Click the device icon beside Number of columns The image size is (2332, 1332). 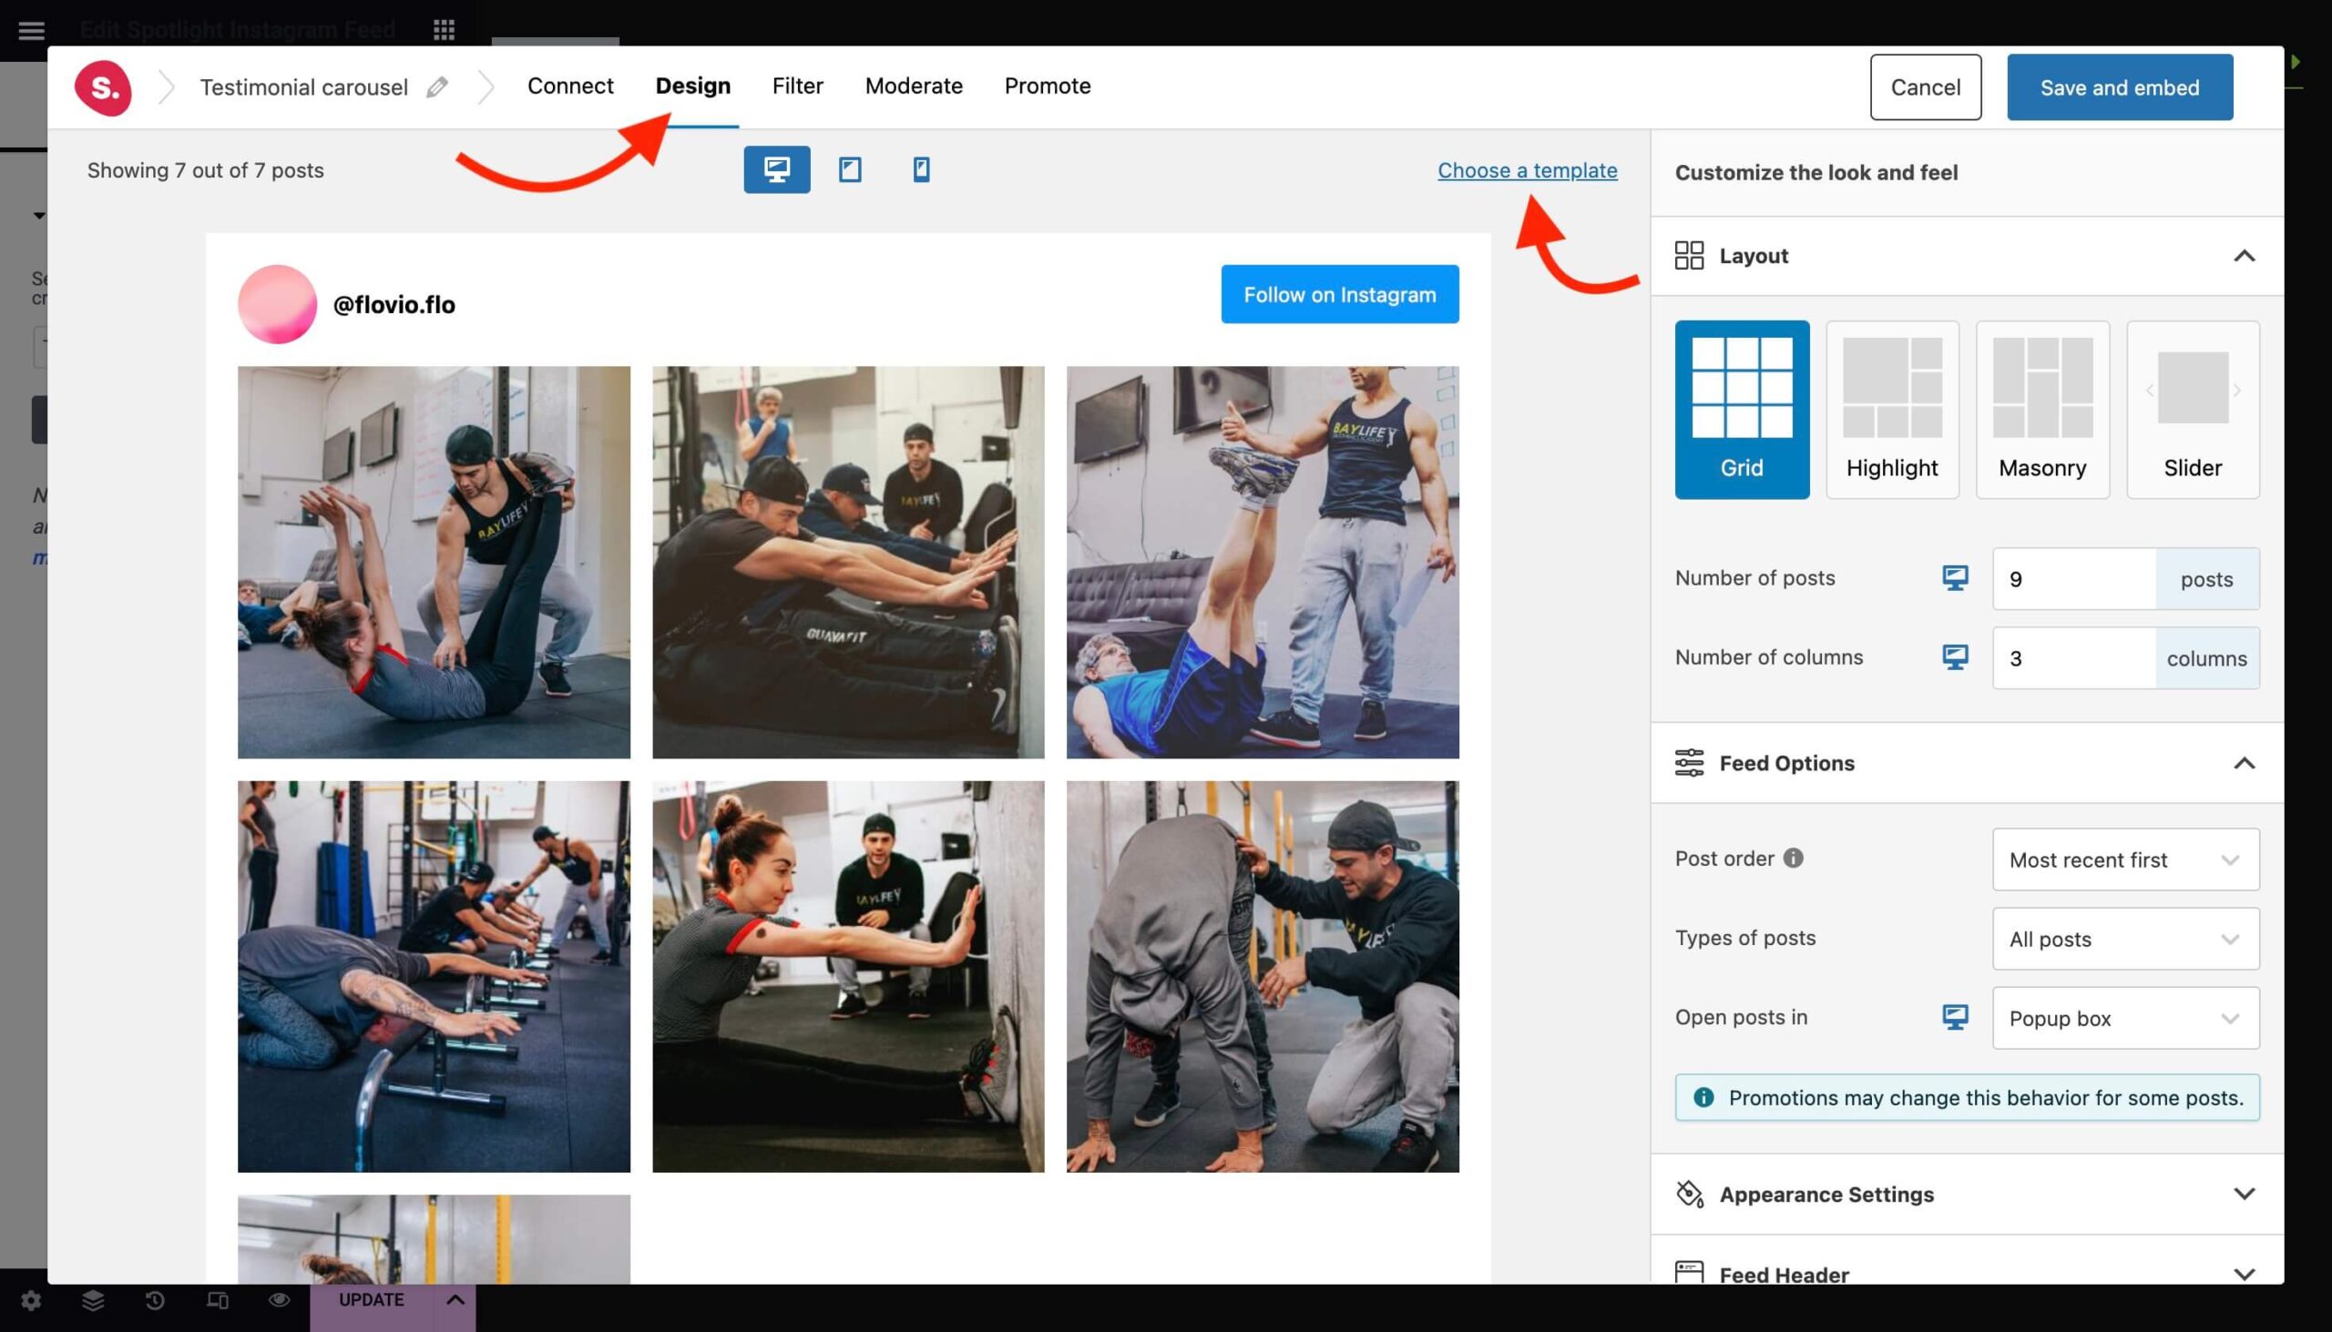pos(1955,656)
